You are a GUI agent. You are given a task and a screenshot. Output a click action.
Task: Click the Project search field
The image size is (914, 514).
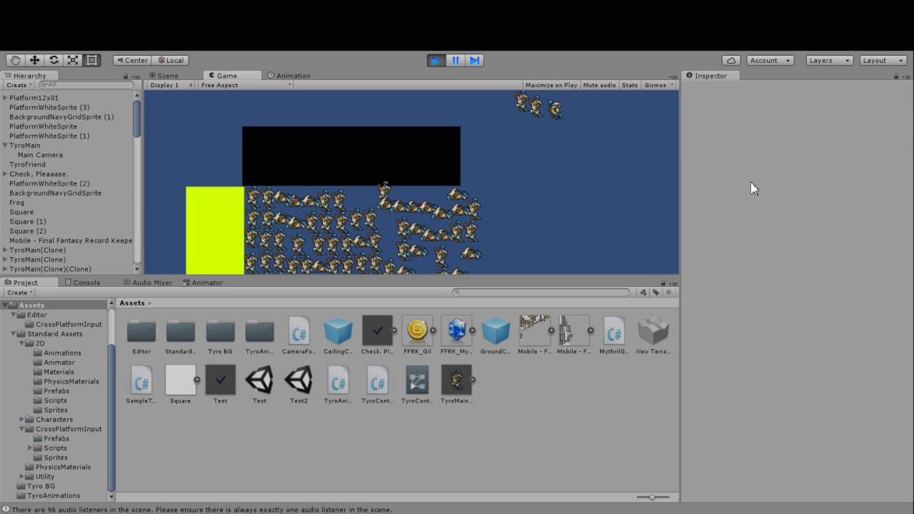(543, 292)
